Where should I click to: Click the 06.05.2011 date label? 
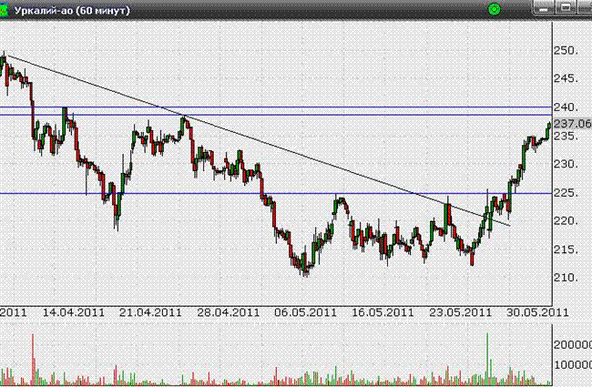point(305,312)
